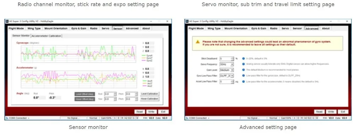Screen dimensions: 355x137
Task: Click "Normal" status in Advanced window
Action: (273, 118)
